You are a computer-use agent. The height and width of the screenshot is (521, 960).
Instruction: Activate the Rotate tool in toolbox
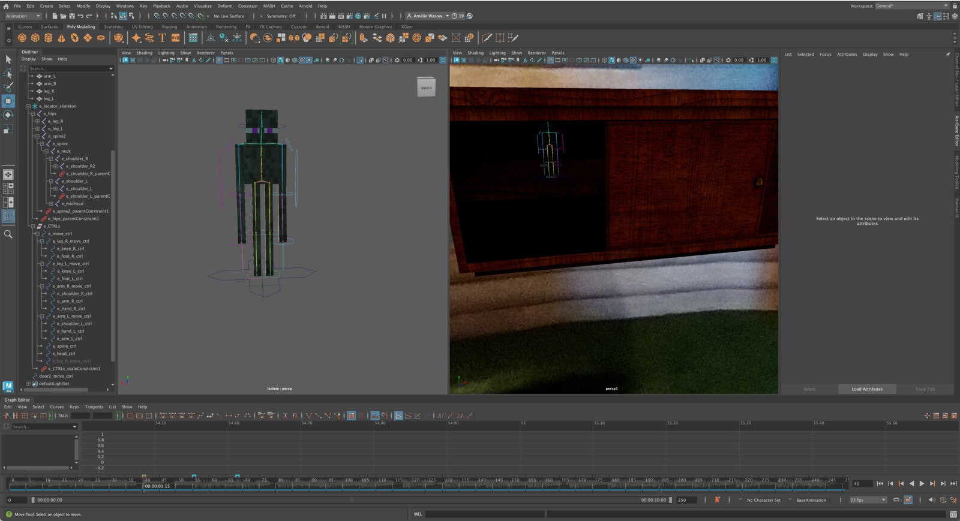coord(8,115)
